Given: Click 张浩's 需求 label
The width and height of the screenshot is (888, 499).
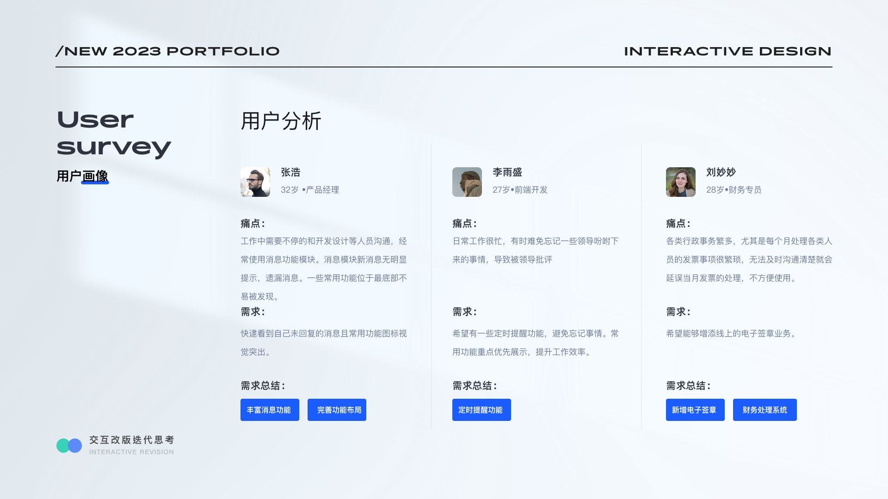Looking at the screenshot, I should (x=253, y=312).
